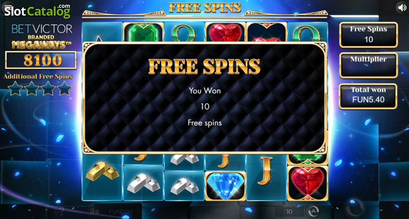Click the first Additional Free Spins star
409x219 pixels.
(x=15, y=89)
